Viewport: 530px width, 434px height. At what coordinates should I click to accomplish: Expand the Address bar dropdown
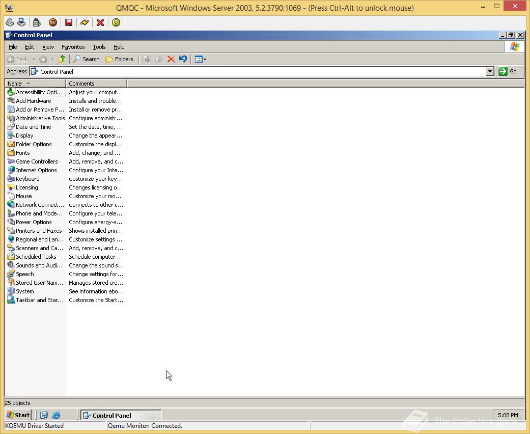(x=490, y=71)
